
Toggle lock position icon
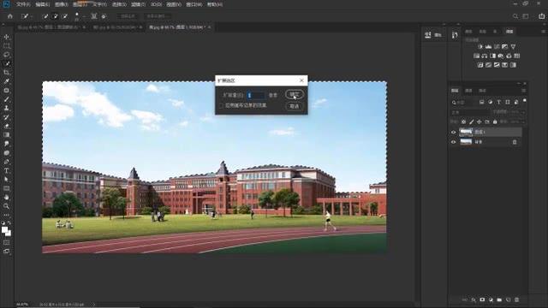point(479,121)
